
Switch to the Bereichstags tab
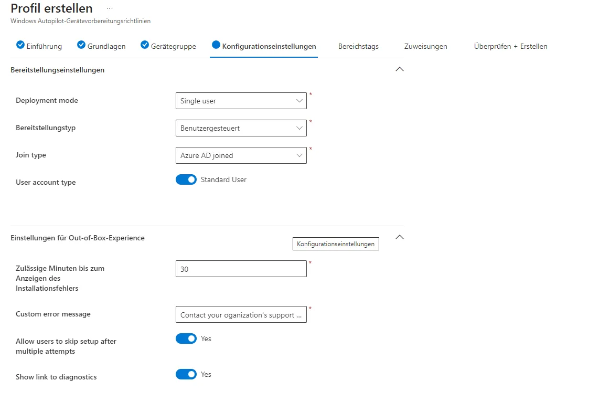[358, 47]
